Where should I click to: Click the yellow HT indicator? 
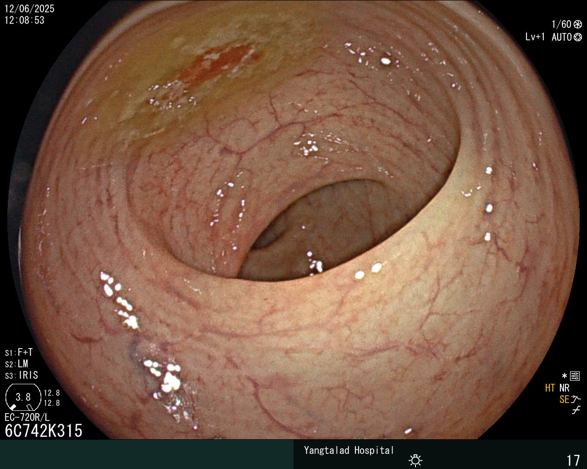[550, 388]
